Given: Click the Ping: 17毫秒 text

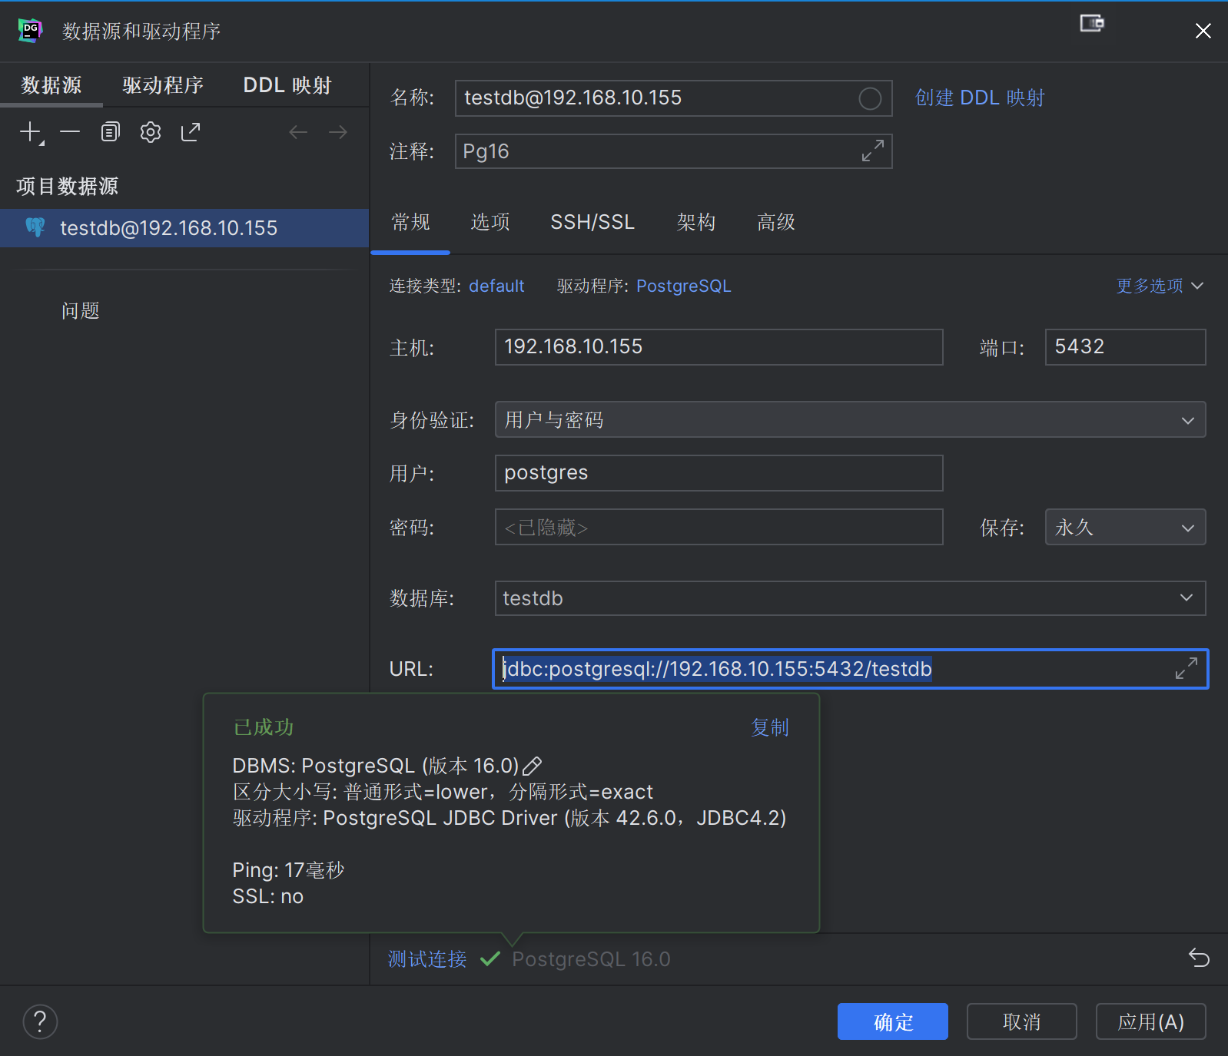Looking at the screenshot, I should tap(288, 870).
